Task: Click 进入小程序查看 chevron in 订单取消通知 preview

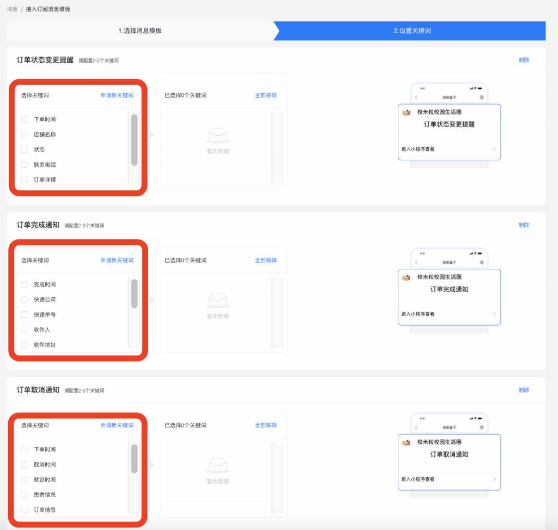Action: [494, 479]
